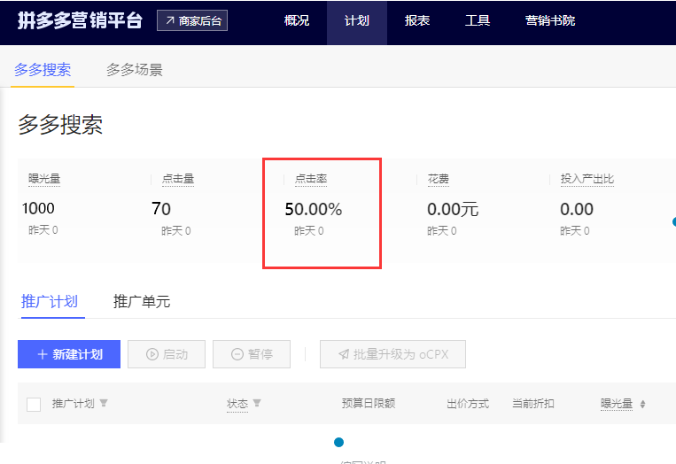This screenshot has width=676, height=464.
Task: Open the 推广计划 column filter icon
Action: tap(104, 403)
